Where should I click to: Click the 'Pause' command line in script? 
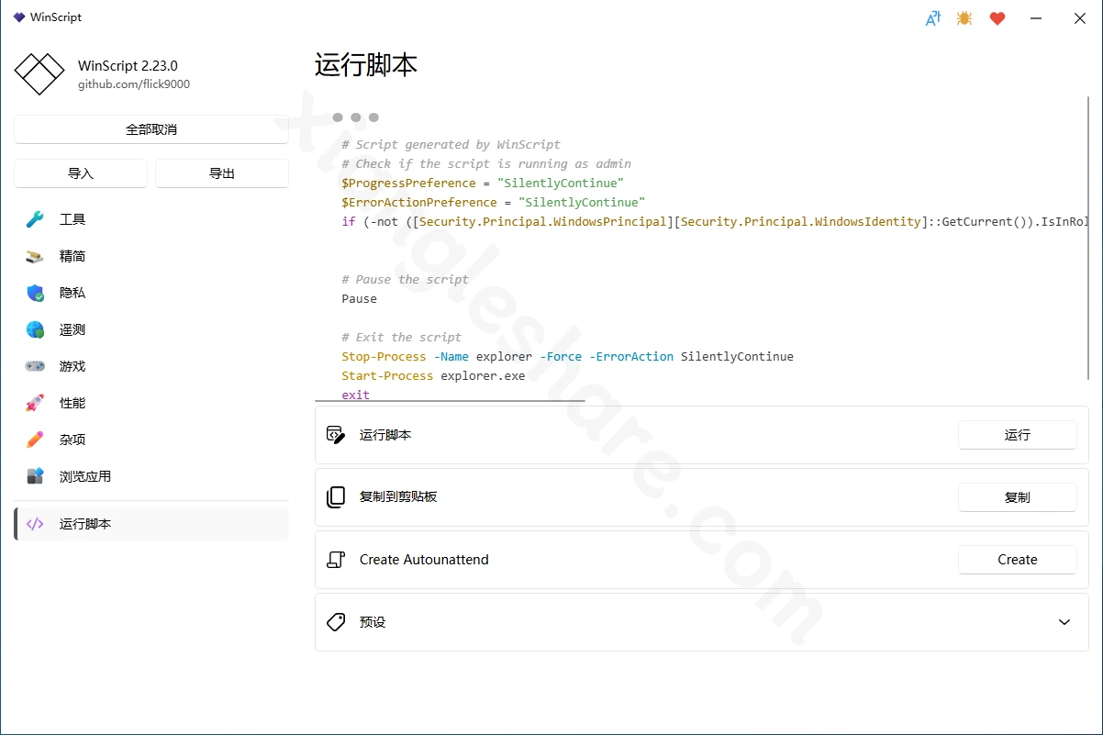359,298
